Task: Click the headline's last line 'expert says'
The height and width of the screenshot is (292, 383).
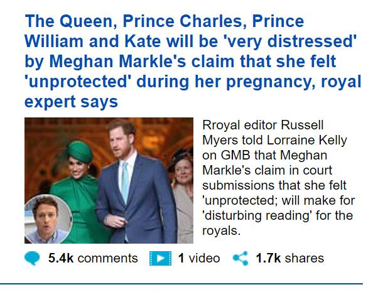Action: pos(72,102)
